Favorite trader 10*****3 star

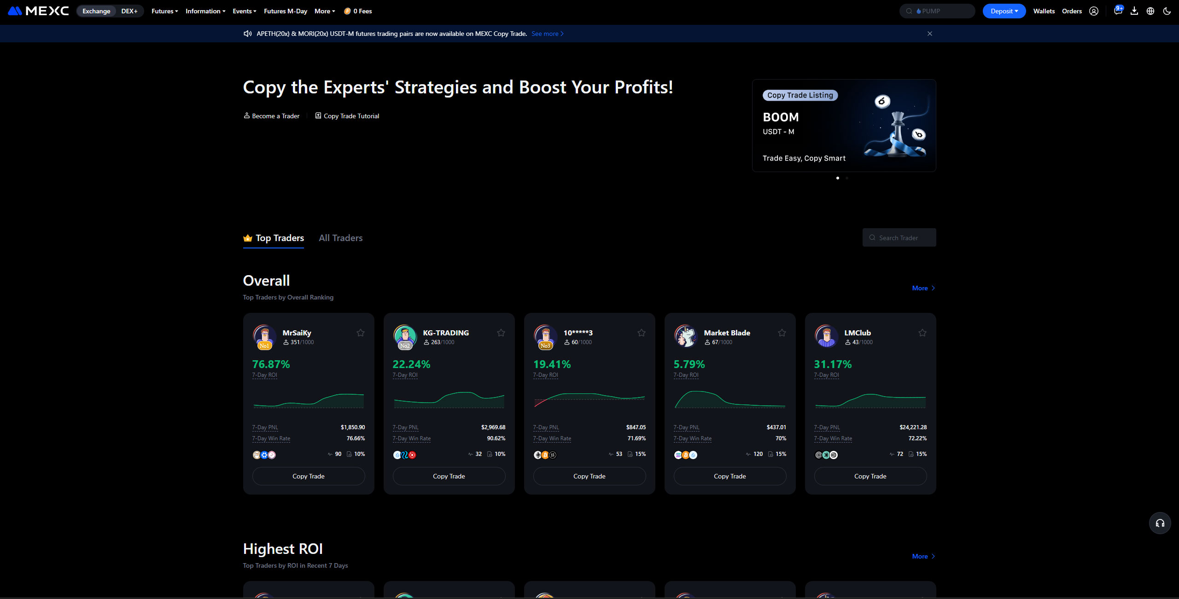tap(642, 333)
